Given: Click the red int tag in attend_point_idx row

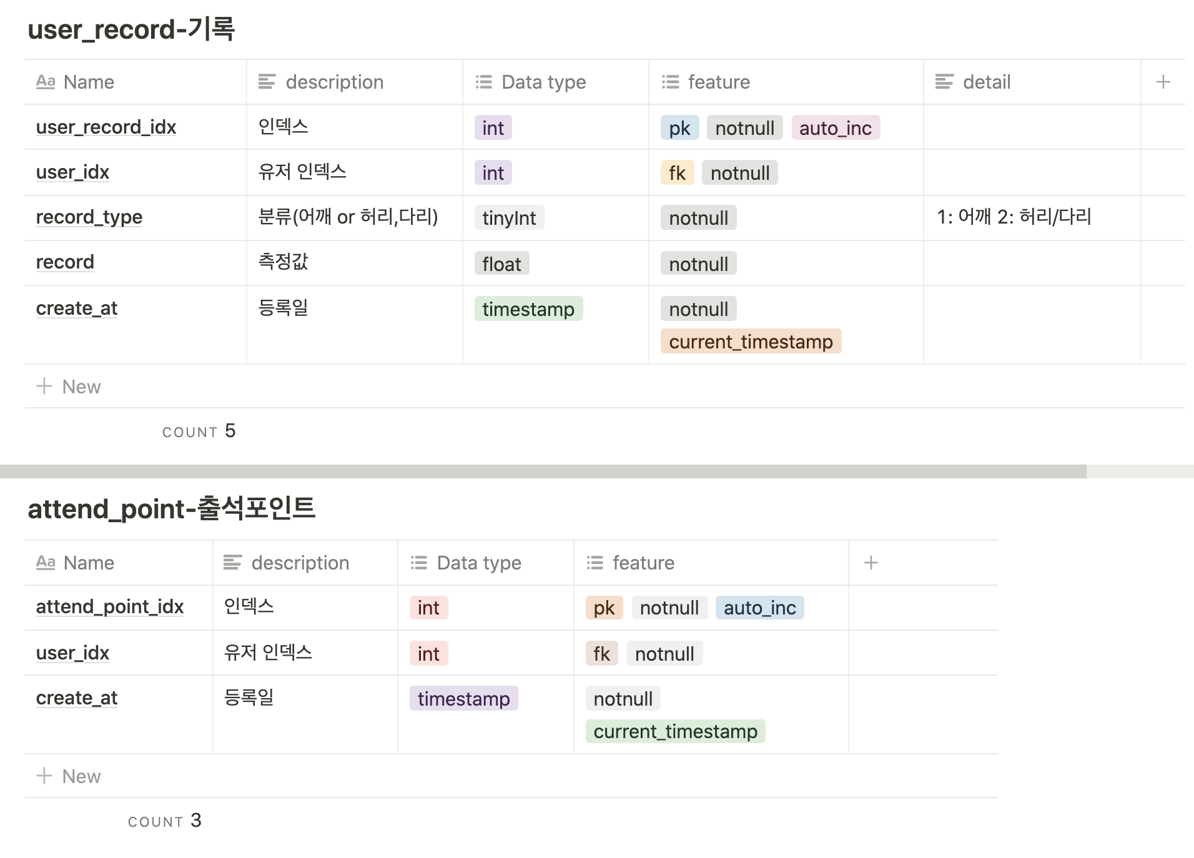Looking at the screenshot, I should pyautogui.click(x=428, y=608).
